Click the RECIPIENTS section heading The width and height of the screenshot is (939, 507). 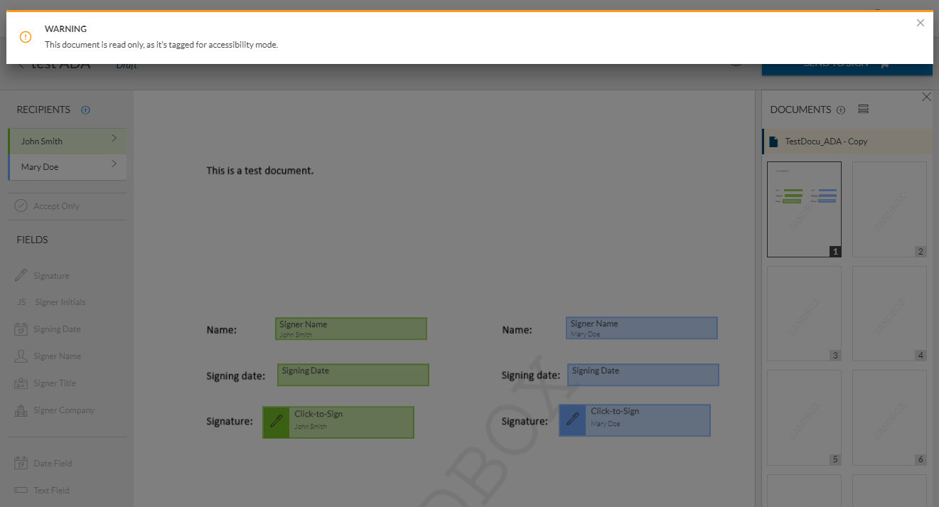[43, 110]
